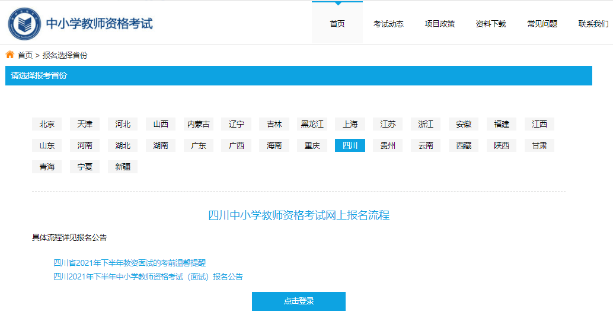The width and height of the screenshot is (613, 321).
Task: Select province 江西
Action: point(539,124)
